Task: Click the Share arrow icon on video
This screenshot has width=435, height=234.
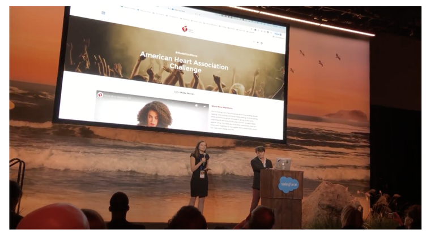Action: [204, 106]
